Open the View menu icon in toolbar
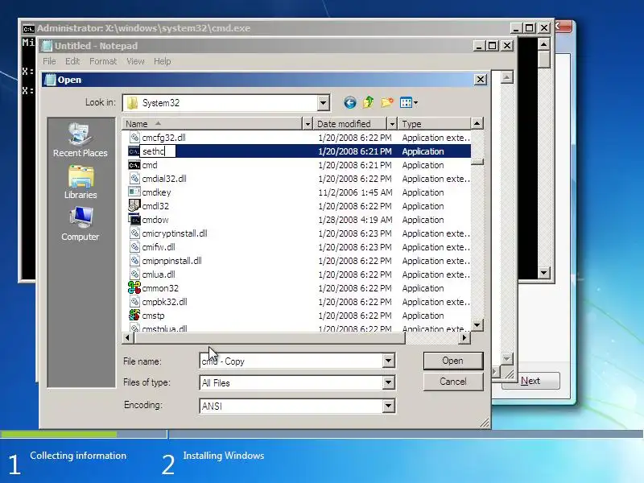This screenshot has width=644, height=483. [x=406, y=102]
